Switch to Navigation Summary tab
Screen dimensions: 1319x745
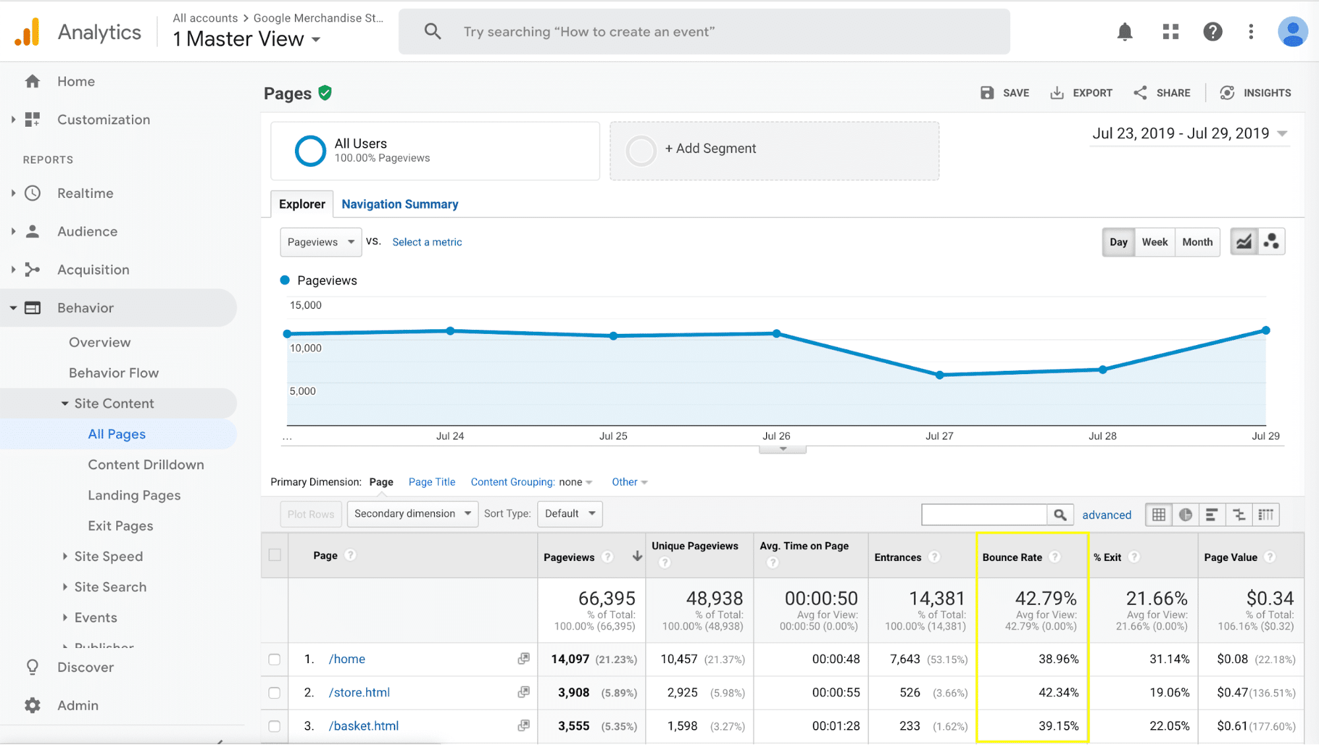click(400, 204)
